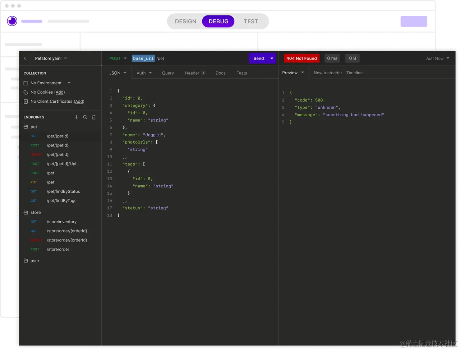
Task: Click the Add link for cookies
Action: point(60,92)
